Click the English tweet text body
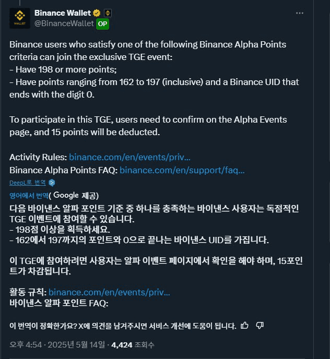 tap(154, 107)
